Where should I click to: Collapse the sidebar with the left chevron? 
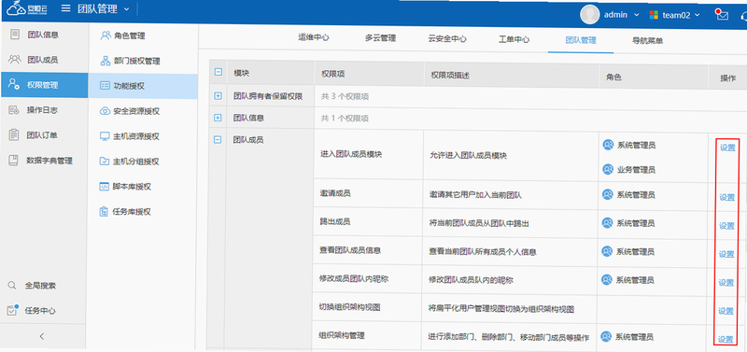[42, 336]
